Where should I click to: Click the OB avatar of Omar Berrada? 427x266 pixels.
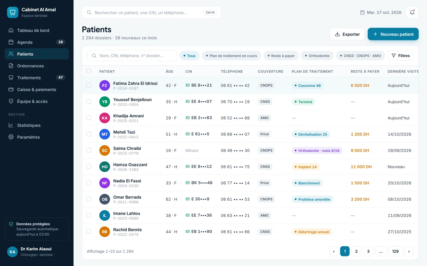[x=105, y=199]
